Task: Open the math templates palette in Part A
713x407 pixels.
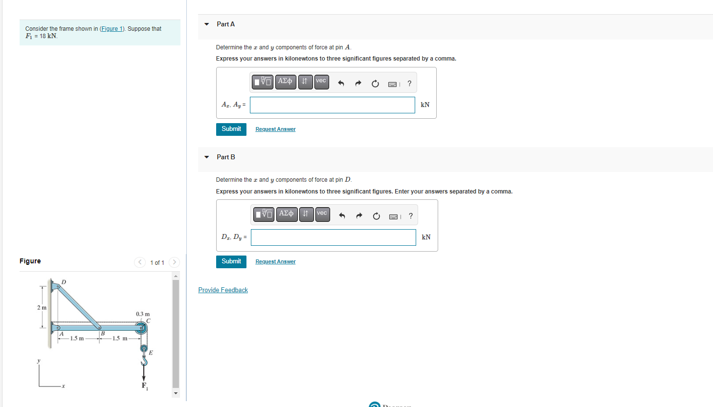Action: point(263,82)
